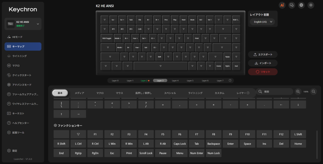Open ライトニング sidebar item
This screenshot has height=164, width=323.
23,56
